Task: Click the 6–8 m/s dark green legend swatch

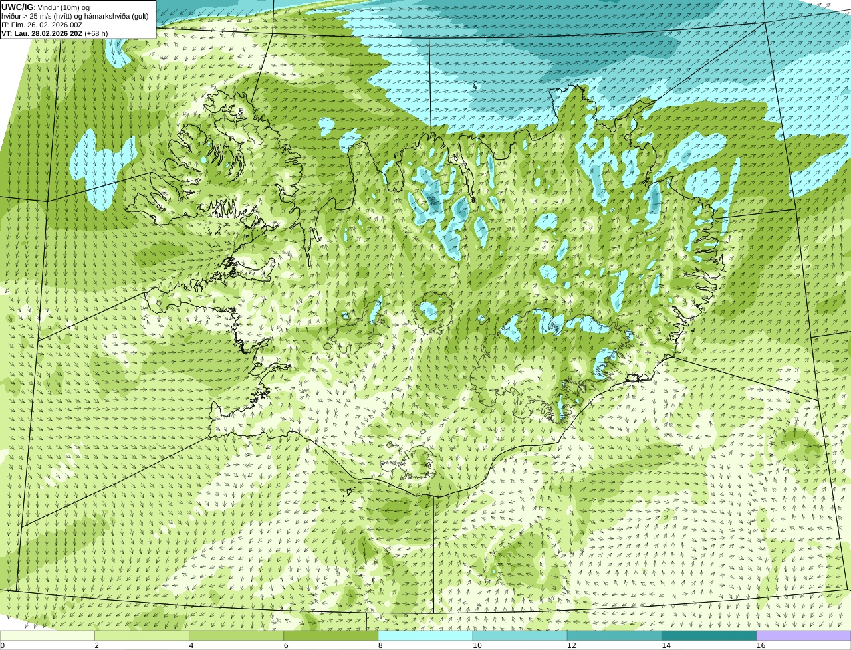Action: pyautogui.click(x=331, y=635)
